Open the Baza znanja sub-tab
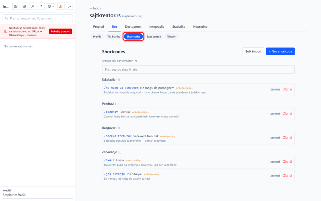The width and height of the screenshot is (321, 201). click(x=154, y=37)
